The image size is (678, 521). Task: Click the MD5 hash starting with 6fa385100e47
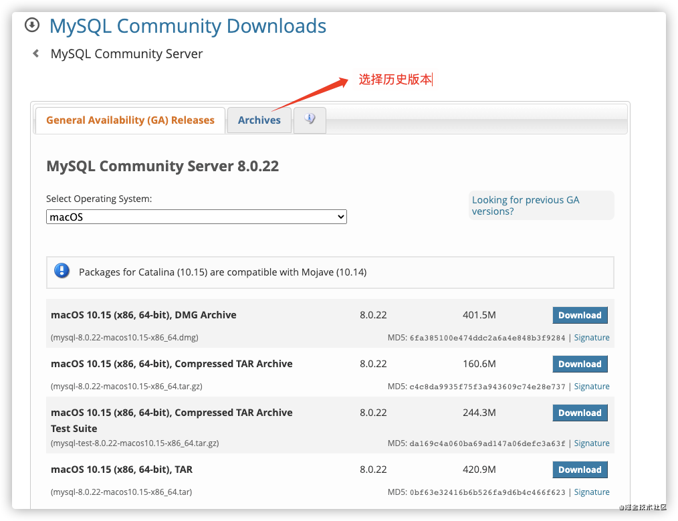coord(487,338)
